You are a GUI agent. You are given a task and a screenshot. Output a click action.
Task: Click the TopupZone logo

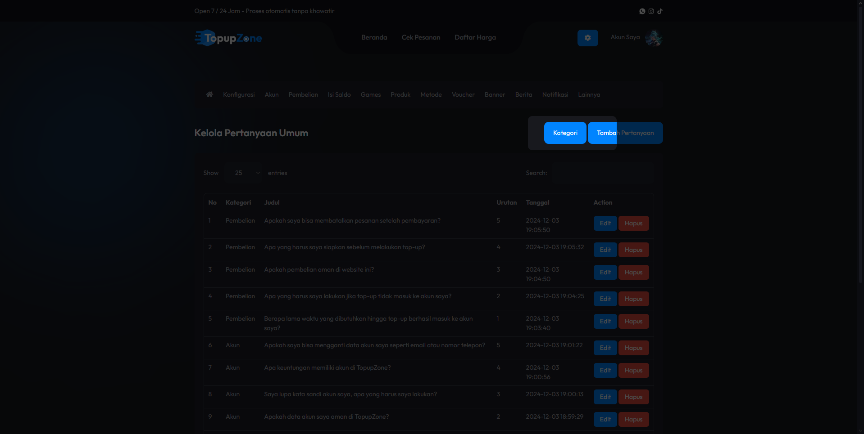tap(228, 38)
